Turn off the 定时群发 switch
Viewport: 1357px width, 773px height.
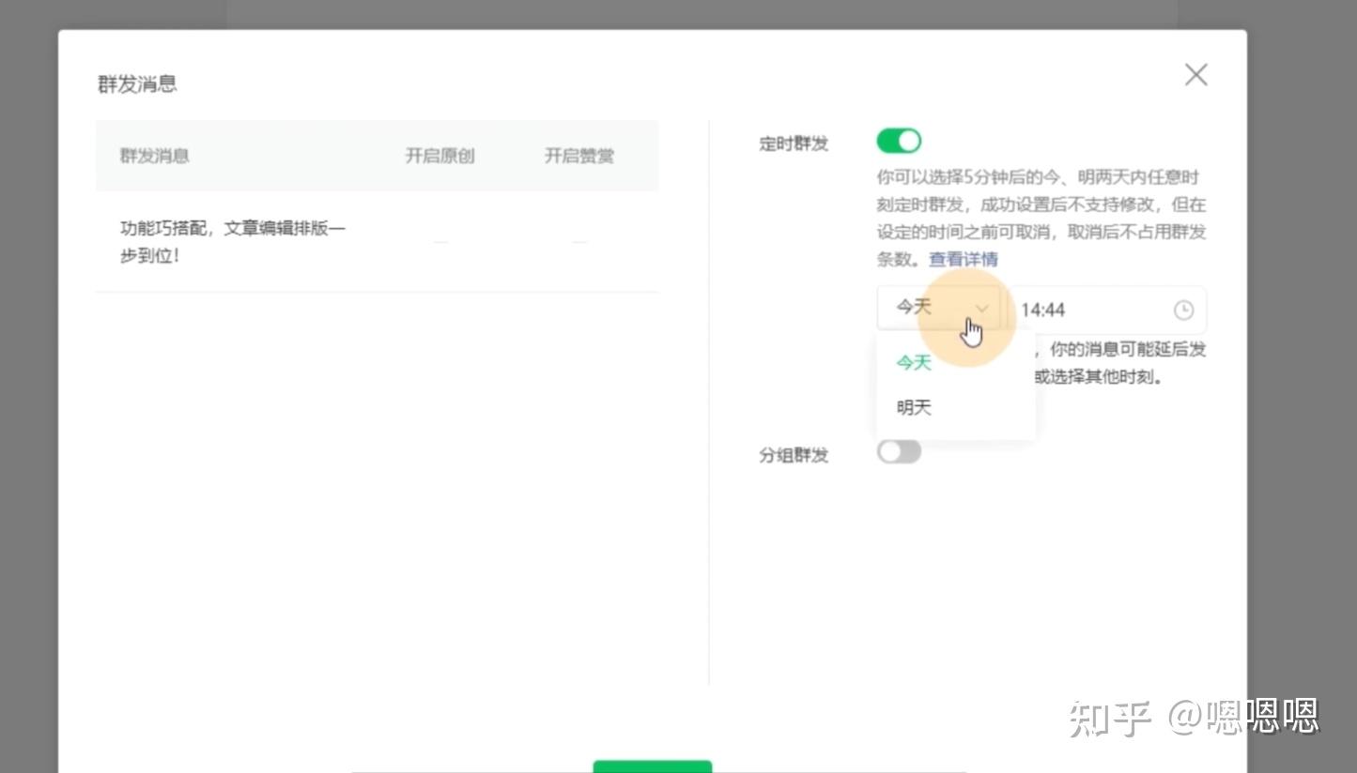[899, 142]
